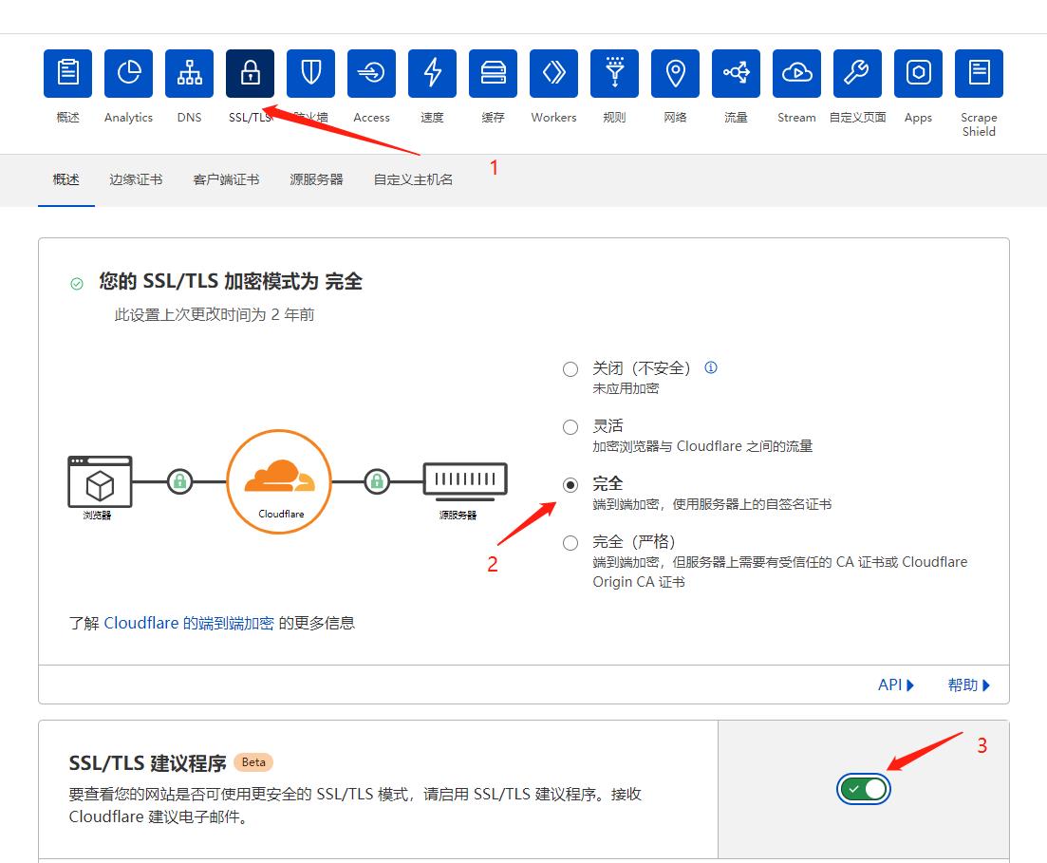Switch to the 源服务器 tab
This screenshot has height=863, width=1047.
(316, 177)
